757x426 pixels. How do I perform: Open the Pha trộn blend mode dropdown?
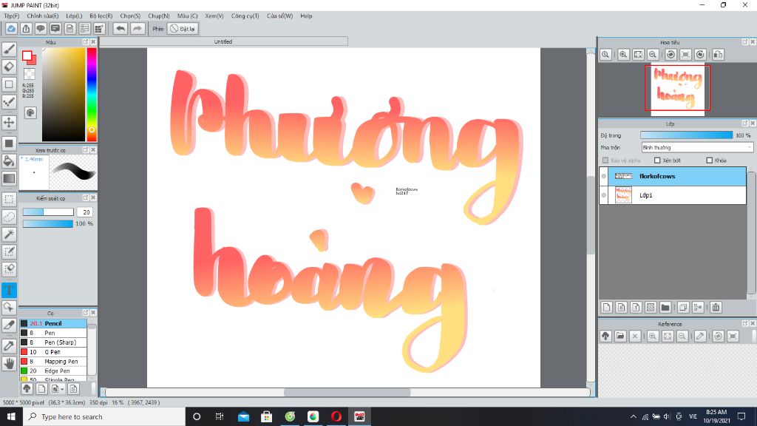696,147
